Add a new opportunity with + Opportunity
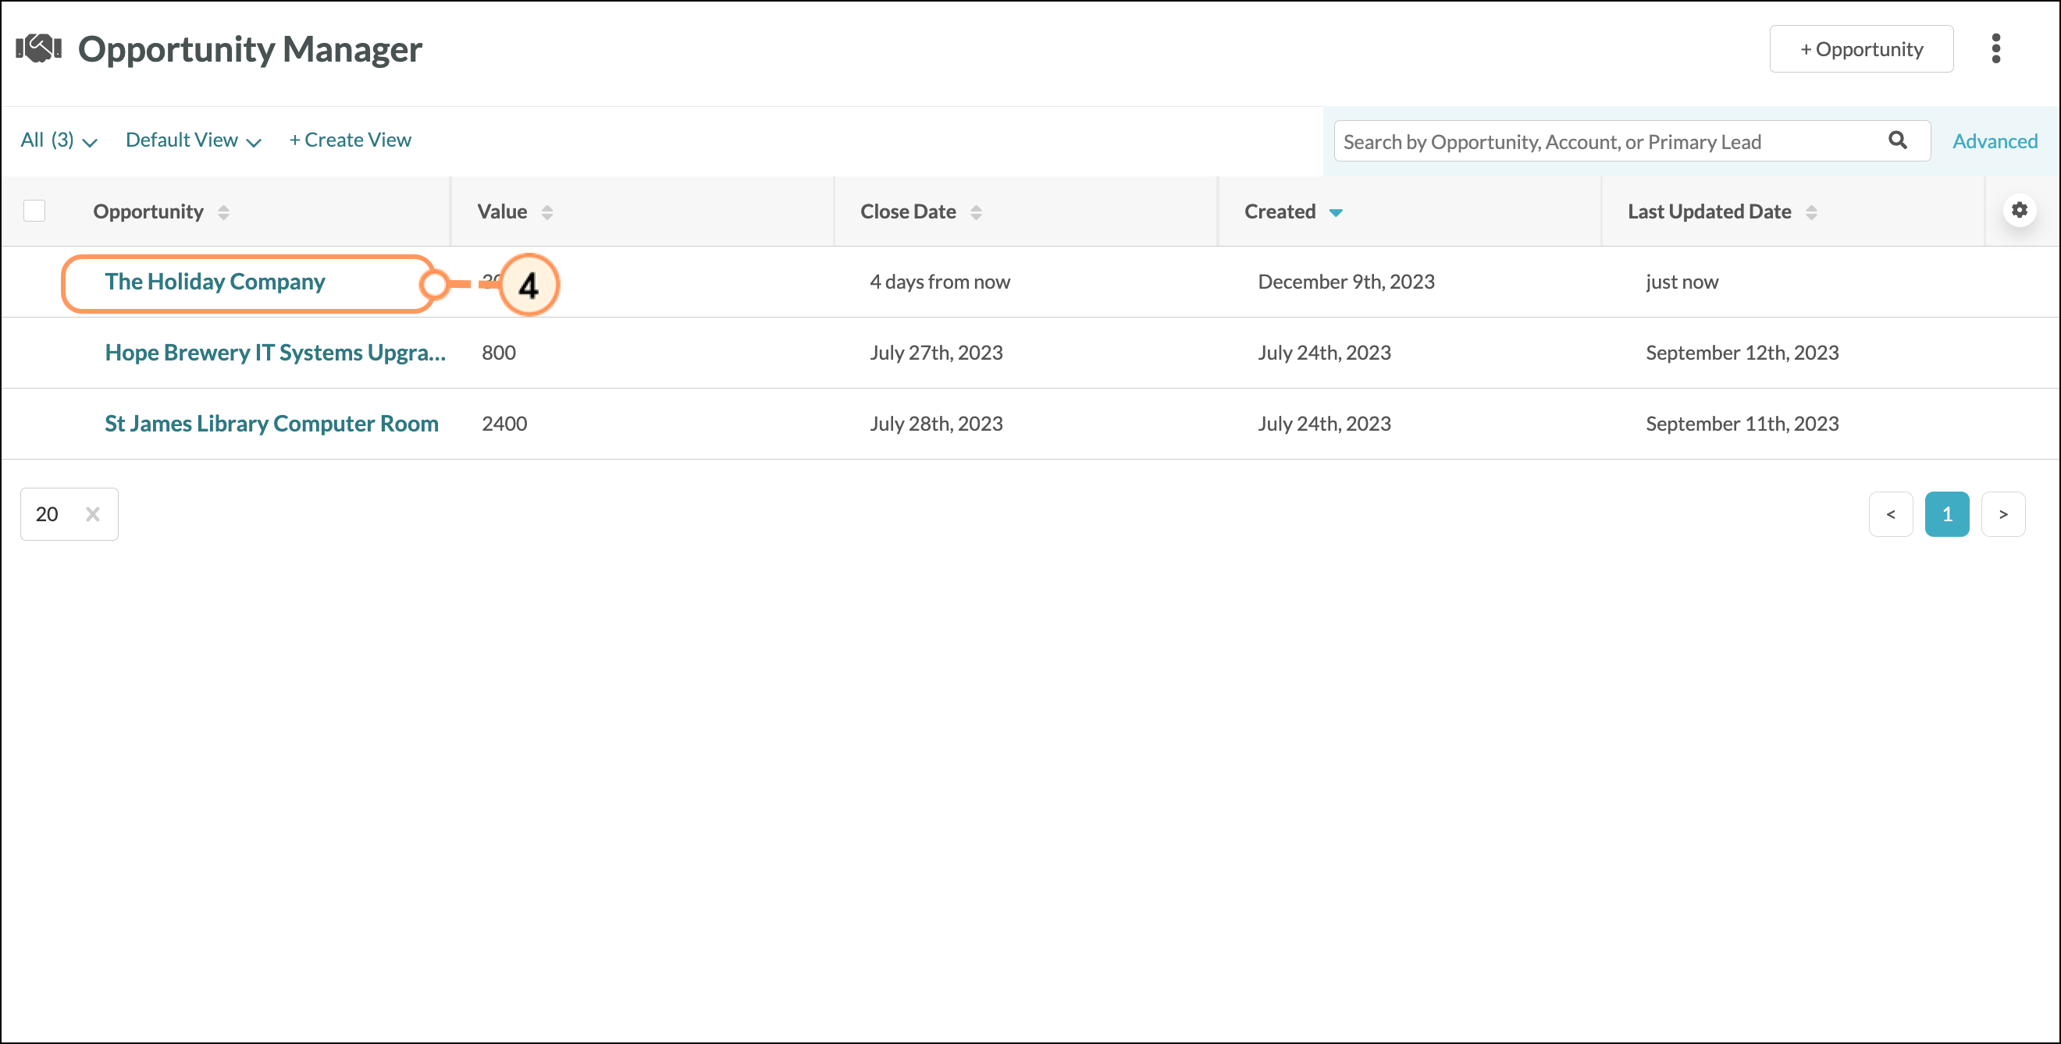The width and height of the screenshot is (2061, 1044). point(1861,48)
